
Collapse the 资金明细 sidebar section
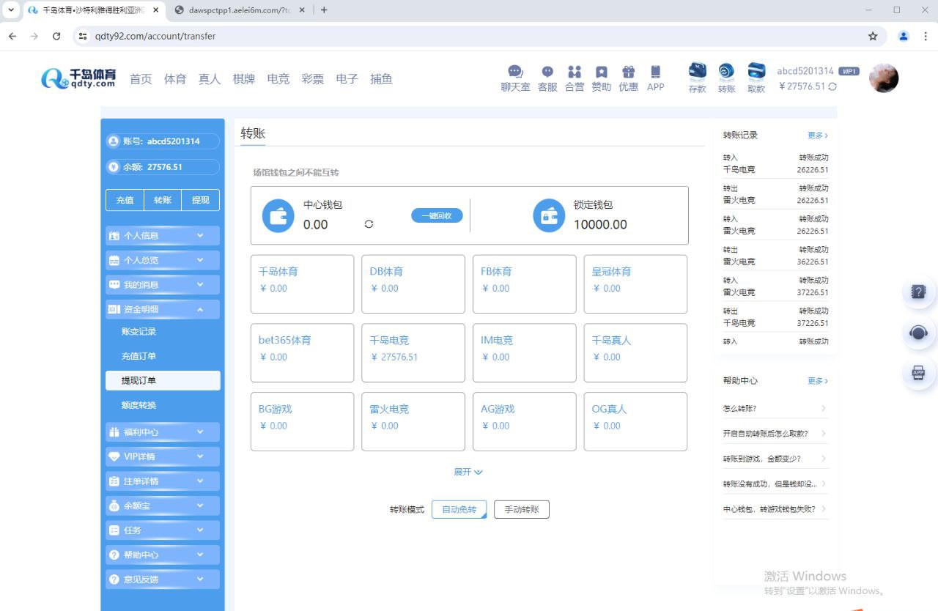click(163, 309)
